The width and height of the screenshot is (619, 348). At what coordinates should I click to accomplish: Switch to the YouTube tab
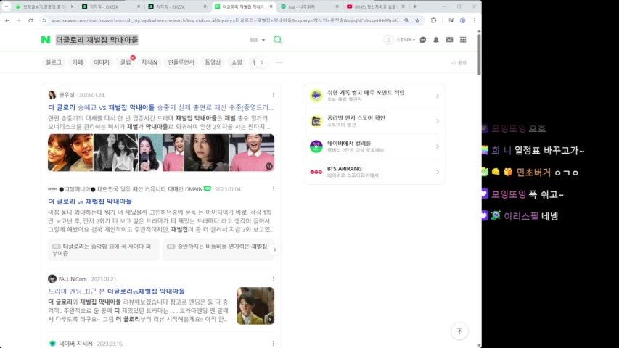(x=376, y=7)
